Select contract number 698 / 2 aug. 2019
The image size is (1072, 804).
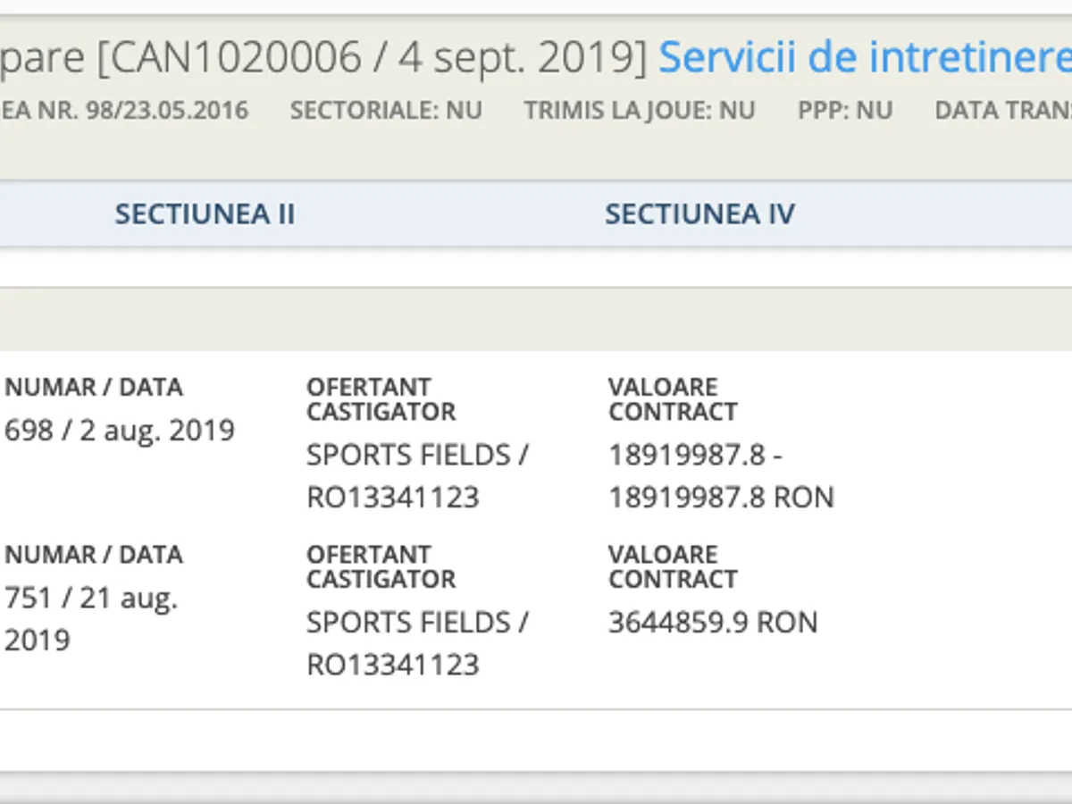click(120, 431)
